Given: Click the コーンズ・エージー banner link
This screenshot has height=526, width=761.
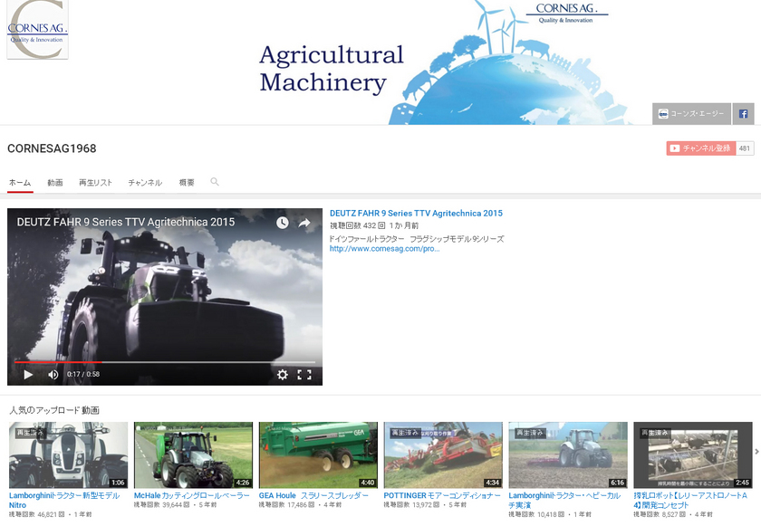Looking at the screenshot, I should tap(691, 114).
